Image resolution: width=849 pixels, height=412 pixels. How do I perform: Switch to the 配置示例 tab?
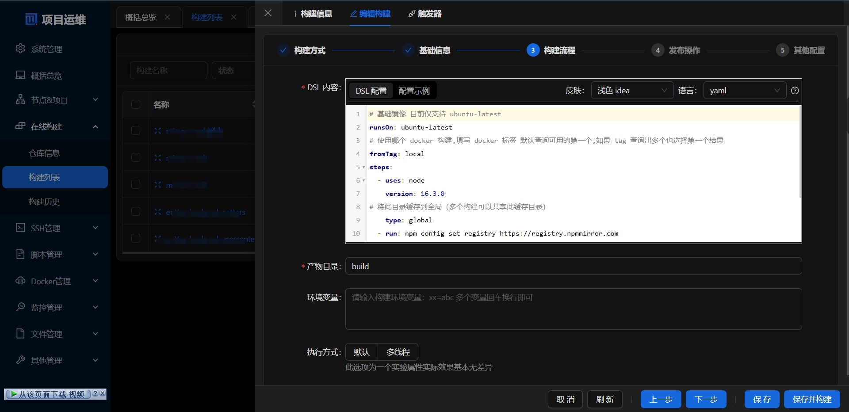[414, 91]
